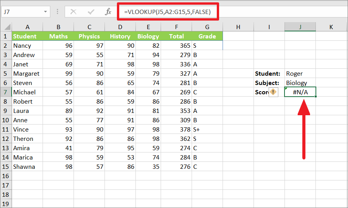Viewport: 348px width, 208px height.
Task: Click Anne's Physics score 77
Action: (x=89, y=120)
